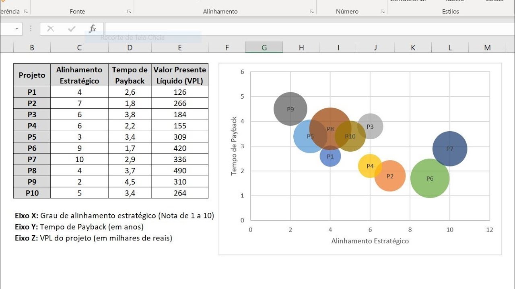515x289 pixels.
Task: Open the Alinhamento dialog launcher
Action: pos(311,12)
